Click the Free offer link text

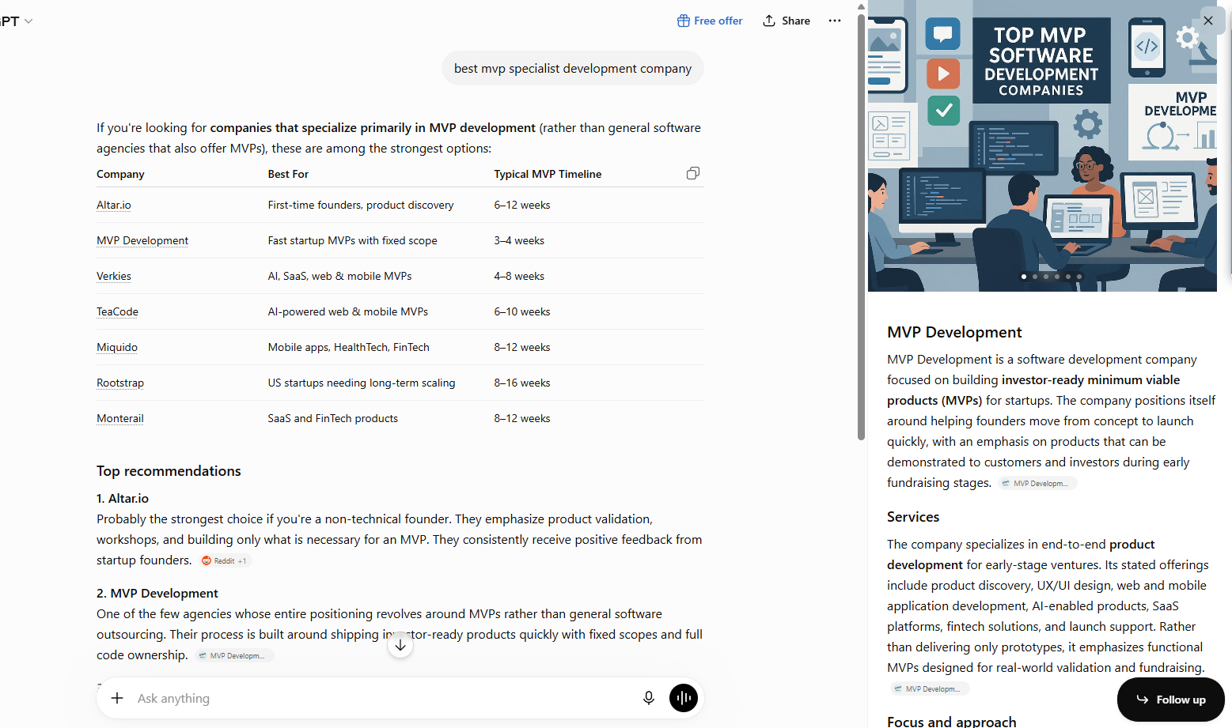coord(718,21)
